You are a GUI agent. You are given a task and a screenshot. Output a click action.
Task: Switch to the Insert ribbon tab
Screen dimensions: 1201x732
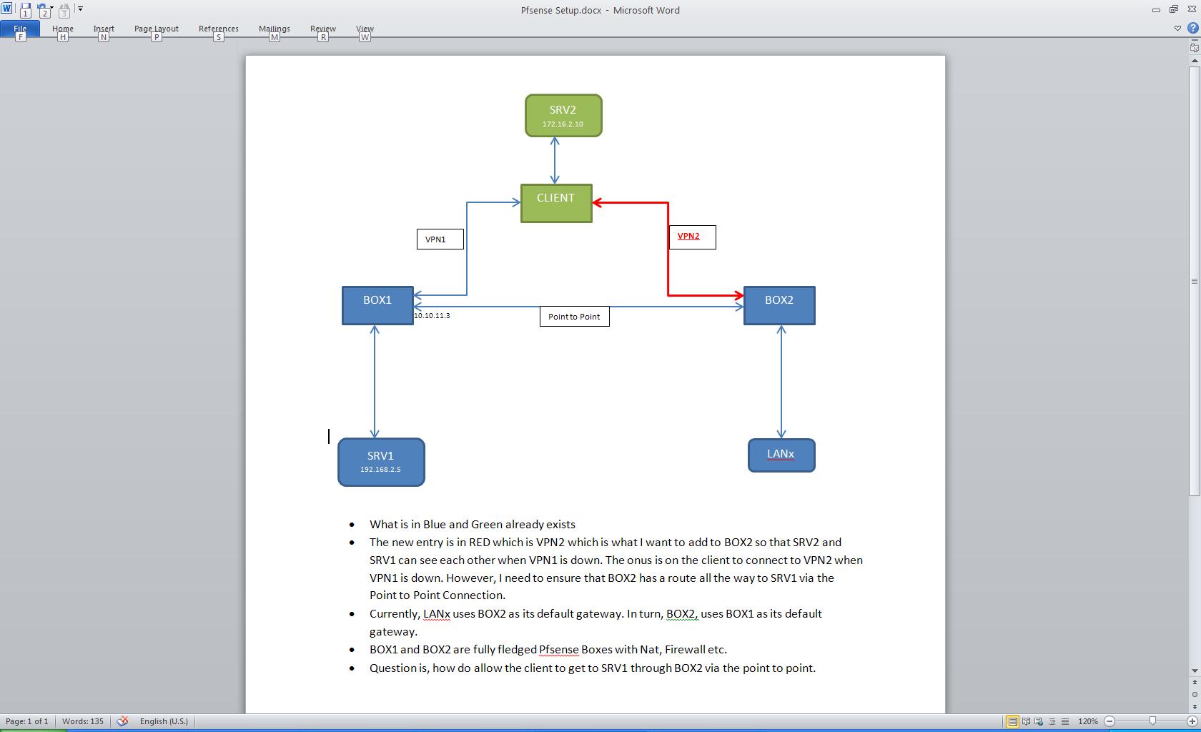click(104, 29)
